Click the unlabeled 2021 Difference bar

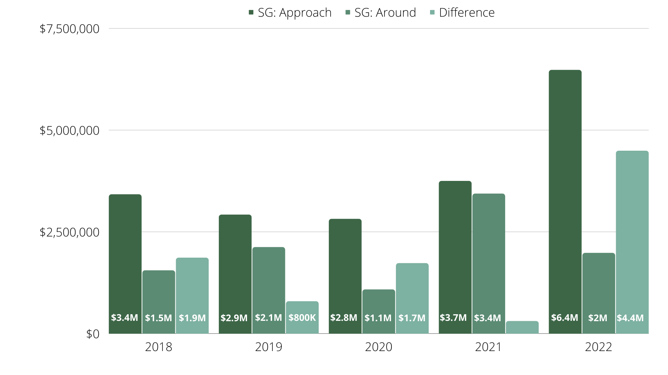pos(522,327)
